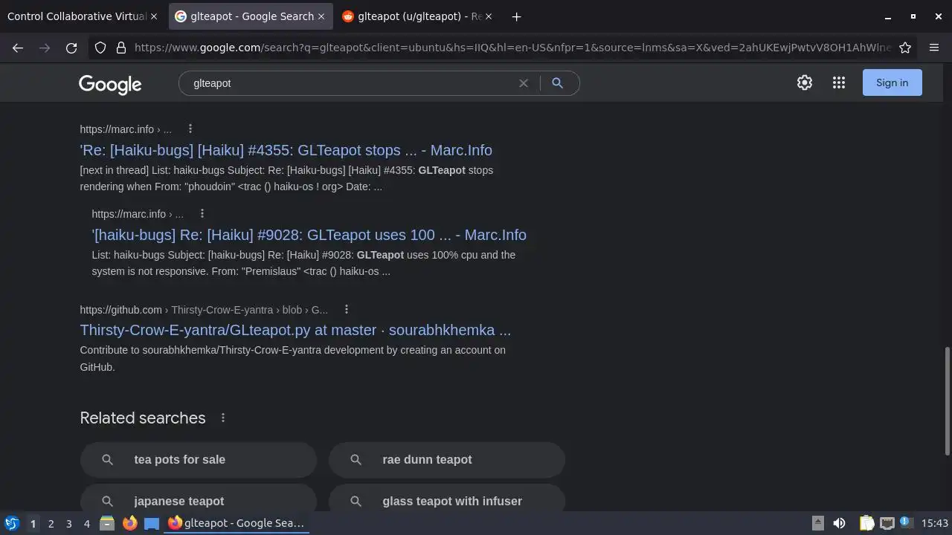Click the notification tray icon with alert badge
This screenshot has width=952, height=535.
(x=906, y=522)
